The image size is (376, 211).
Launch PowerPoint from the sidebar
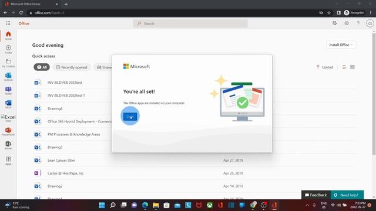coord(8,131)
